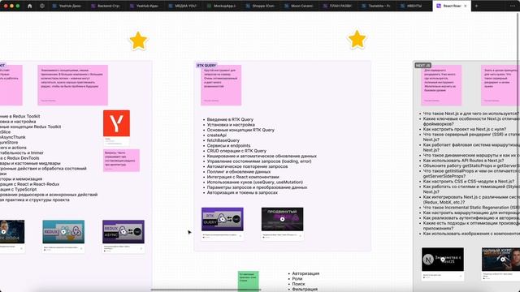Play the Знакомство с NextJS video
The height and width of the screenshot is (292, 520).
[x=443, y=260]
